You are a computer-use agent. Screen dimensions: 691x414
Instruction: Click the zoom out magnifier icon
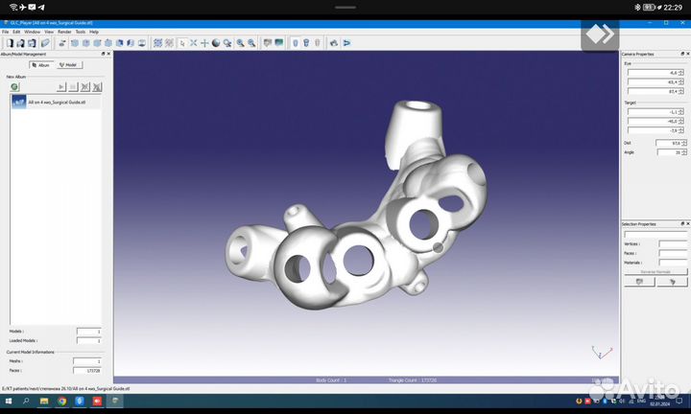click(251, 43)
